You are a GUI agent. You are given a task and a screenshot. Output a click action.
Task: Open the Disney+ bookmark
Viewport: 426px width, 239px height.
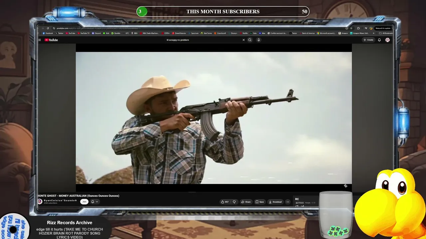point(233,33)
